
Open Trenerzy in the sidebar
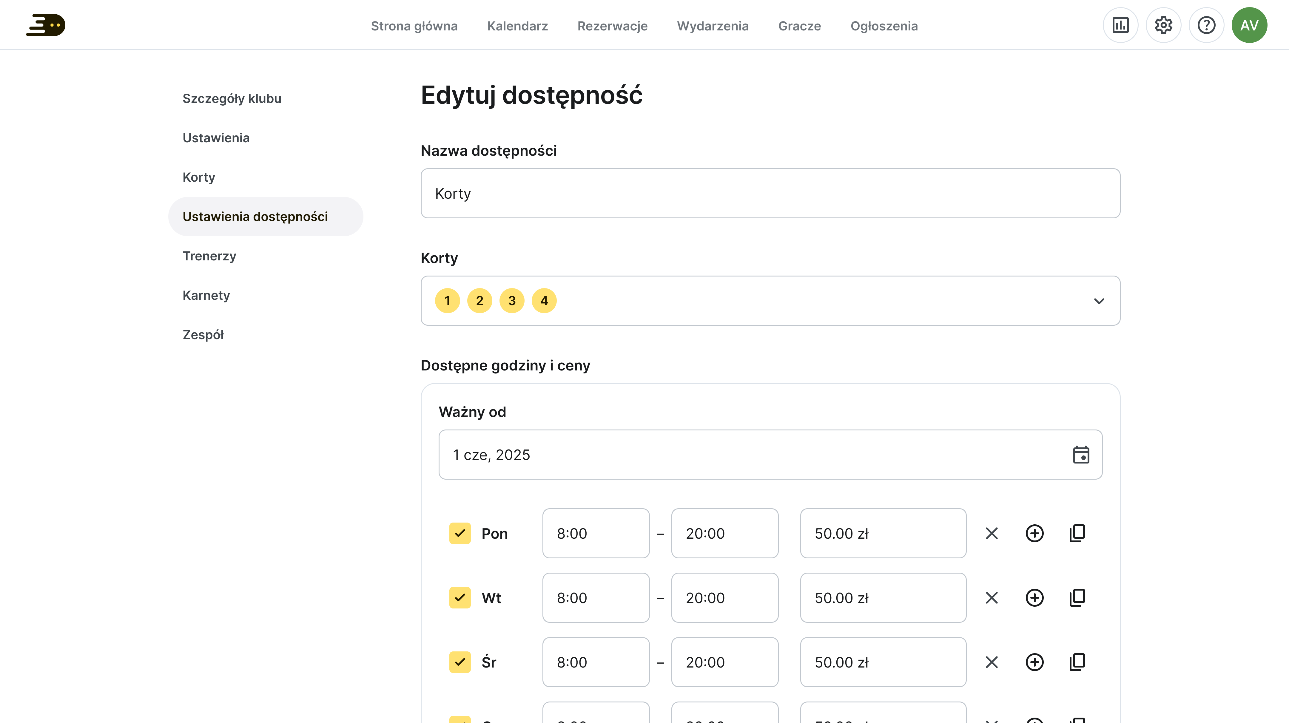click(x=209, y=256)
